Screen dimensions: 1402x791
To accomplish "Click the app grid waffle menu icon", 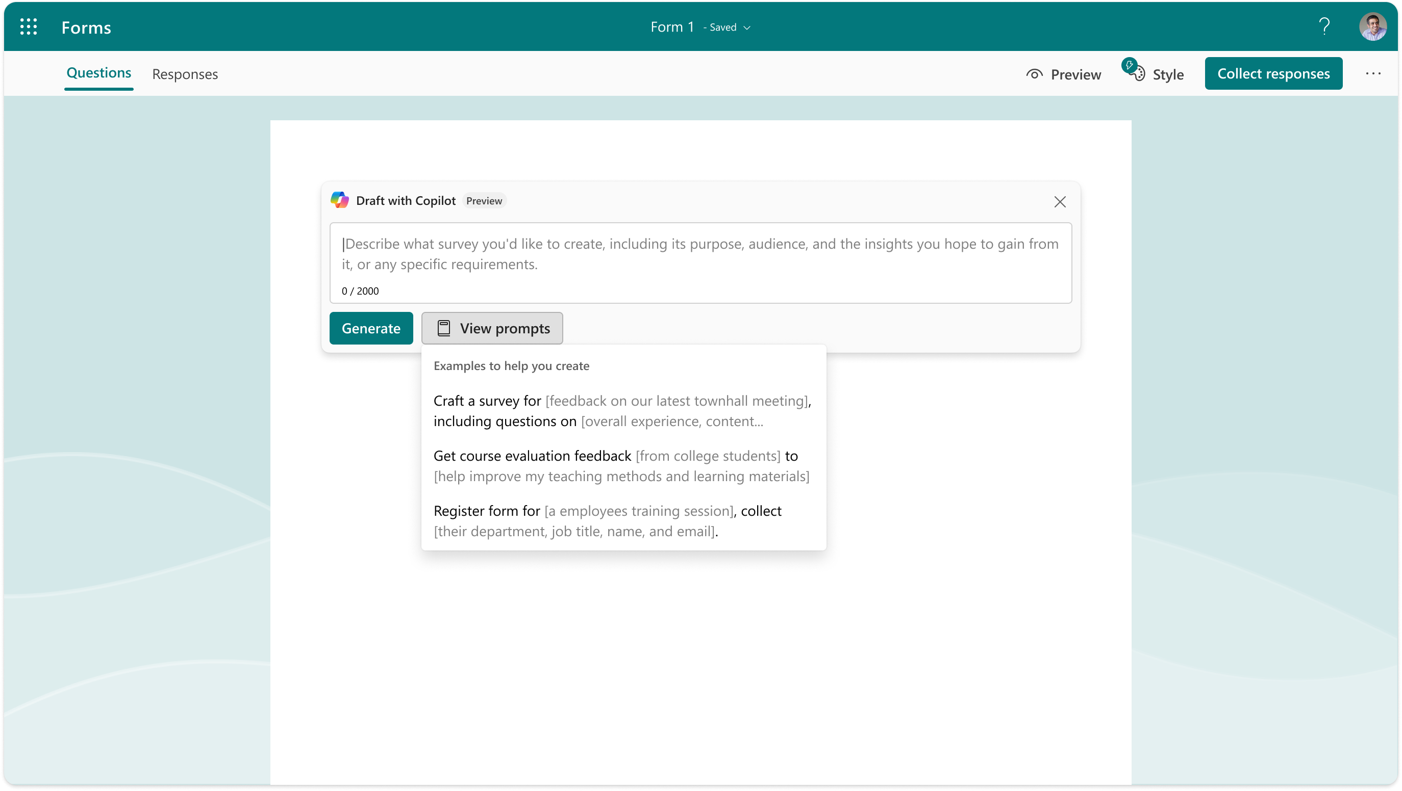I will (x=27, y=26).
